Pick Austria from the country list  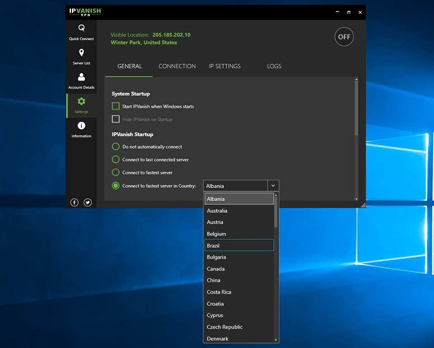pos(239,222)
